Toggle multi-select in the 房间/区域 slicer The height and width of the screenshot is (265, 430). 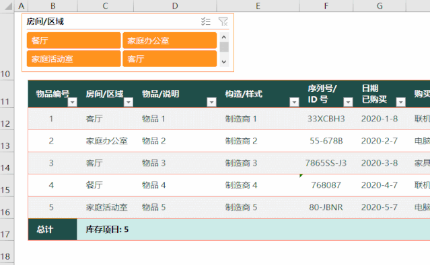pos(206,21)
